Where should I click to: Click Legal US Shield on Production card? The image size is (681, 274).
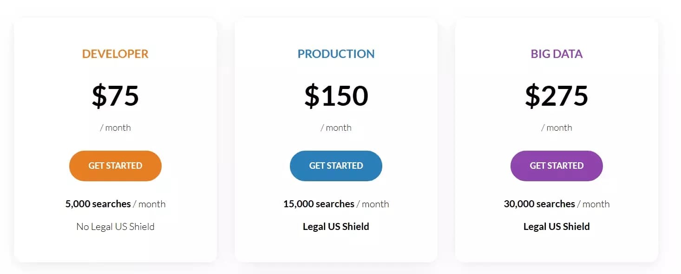pyautogui.click(x=335, y=226)
